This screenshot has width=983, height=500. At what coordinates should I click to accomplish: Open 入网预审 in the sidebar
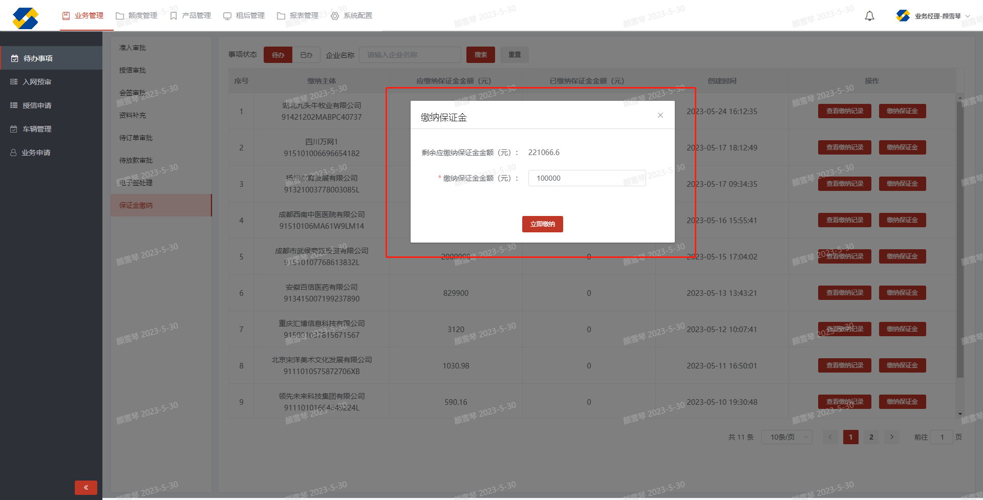[x=37, y=82]
